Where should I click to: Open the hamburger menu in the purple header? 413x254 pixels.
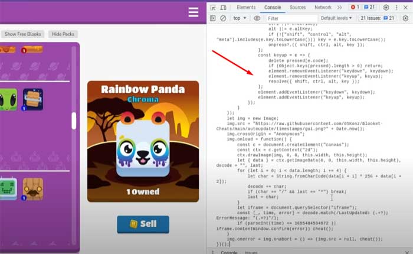click(x=193, y=12)
